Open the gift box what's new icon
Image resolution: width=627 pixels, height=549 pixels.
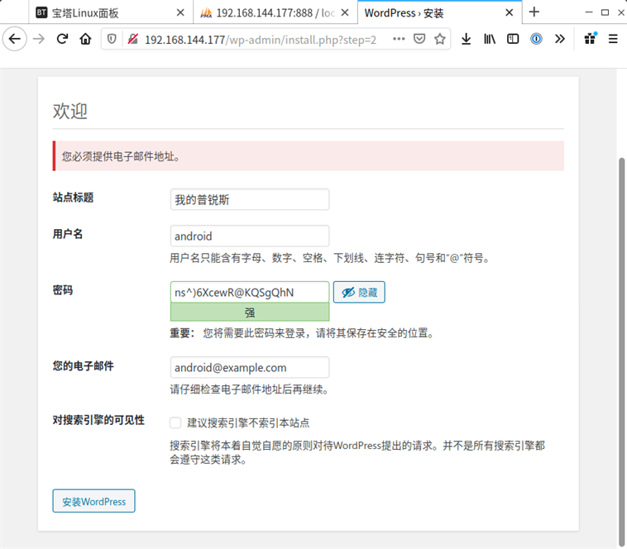coord(591,38)
